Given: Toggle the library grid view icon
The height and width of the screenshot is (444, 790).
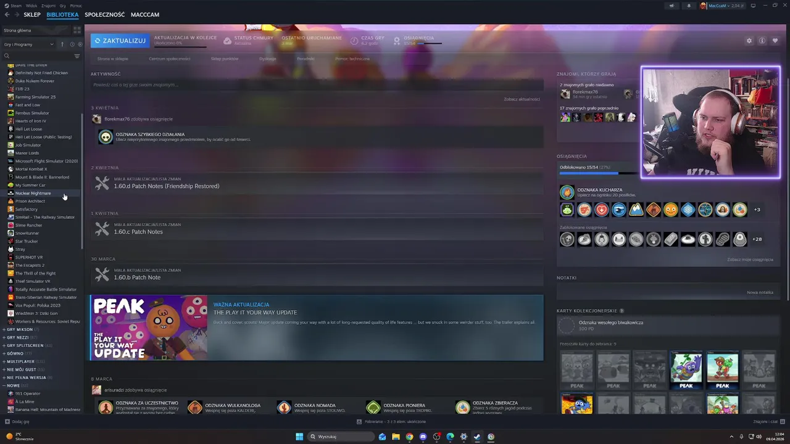Looking at the screenshot, I should tap(77, 30).
